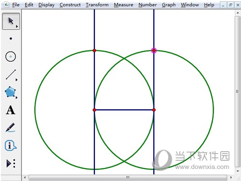Open the Display menu
Image resolution: width=241 pixels, height=181 pixels.
click(x=46, y=5)
